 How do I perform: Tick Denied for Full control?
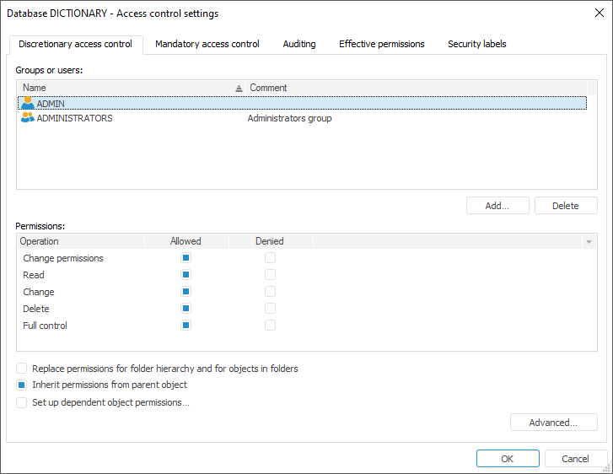coord(271,326)
